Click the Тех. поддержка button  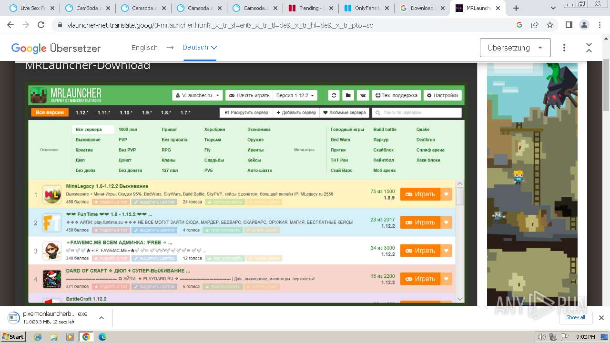396,95
